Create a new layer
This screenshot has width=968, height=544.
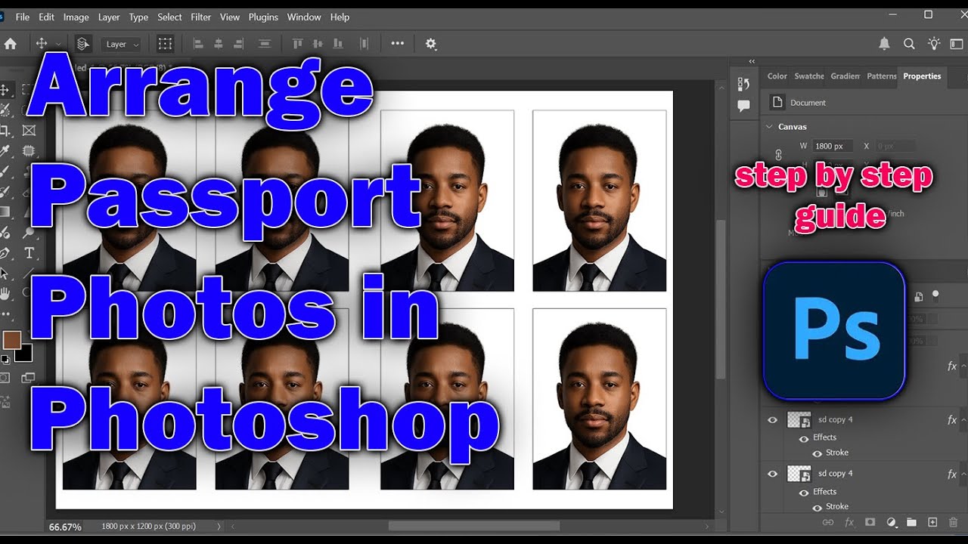coord(932,522)
